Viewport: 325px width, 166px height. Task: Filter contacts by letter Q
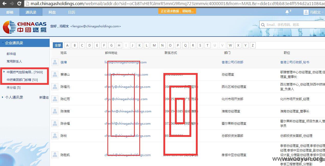[x=185, y=45]
